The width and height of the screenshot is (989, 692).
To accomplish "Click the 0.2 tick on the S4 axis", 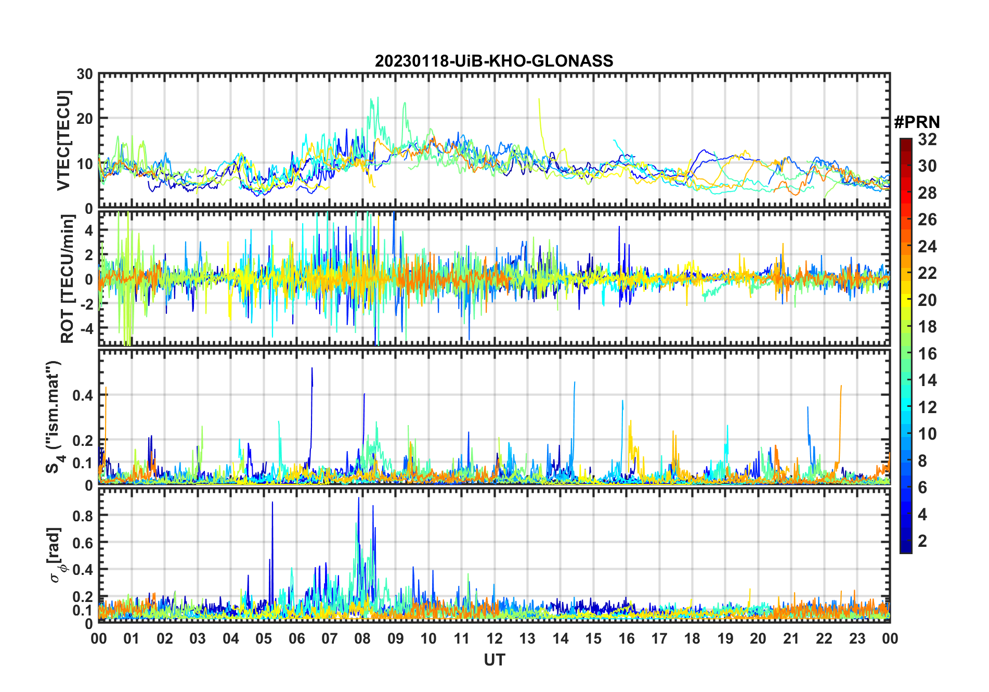I will click(x=83, y=440).
